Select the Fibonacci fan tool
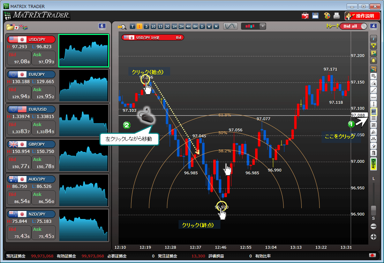Viewport: 384px width, 263px height. coord(373,132)
